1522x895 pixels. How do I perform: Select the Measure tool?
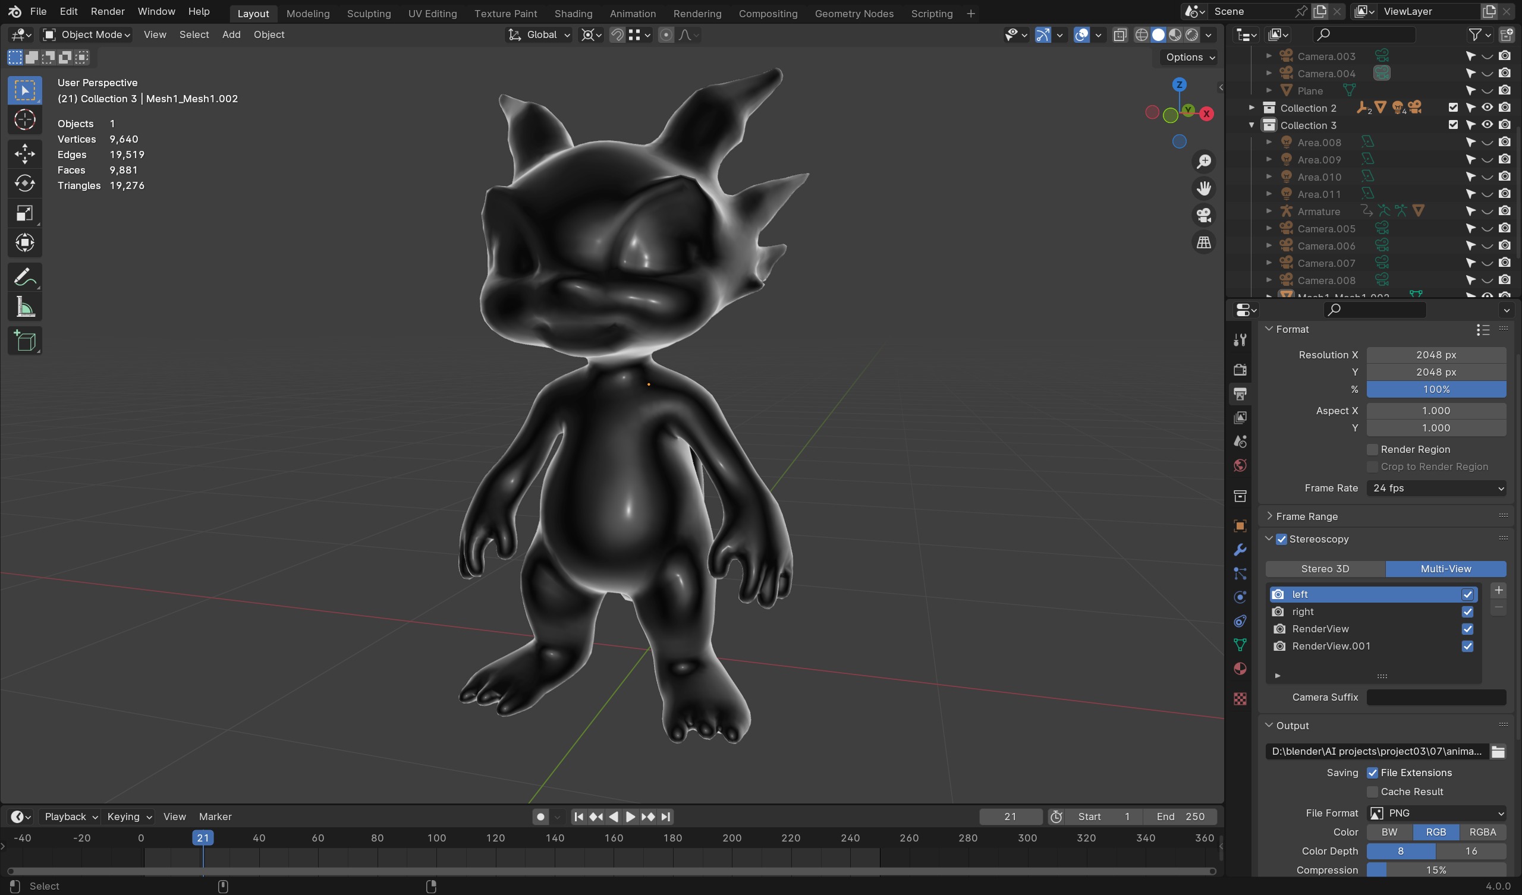[x=25, y=307]
